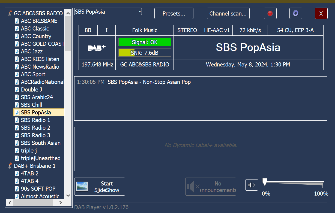Click the volume slider handle

click(x=264, y=182)
